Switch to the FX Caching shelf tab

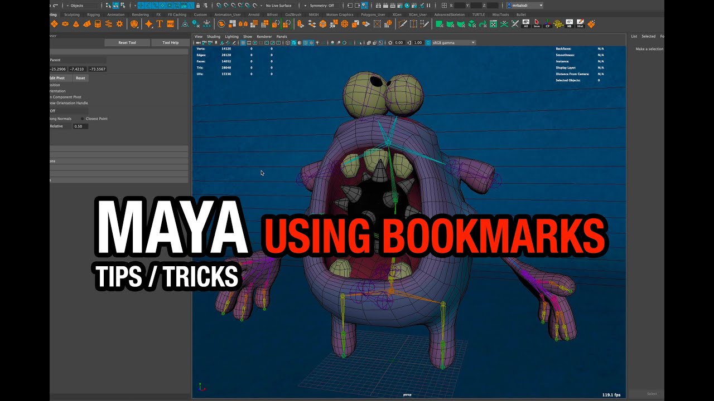pyautogui.click(x=177, y=14)
